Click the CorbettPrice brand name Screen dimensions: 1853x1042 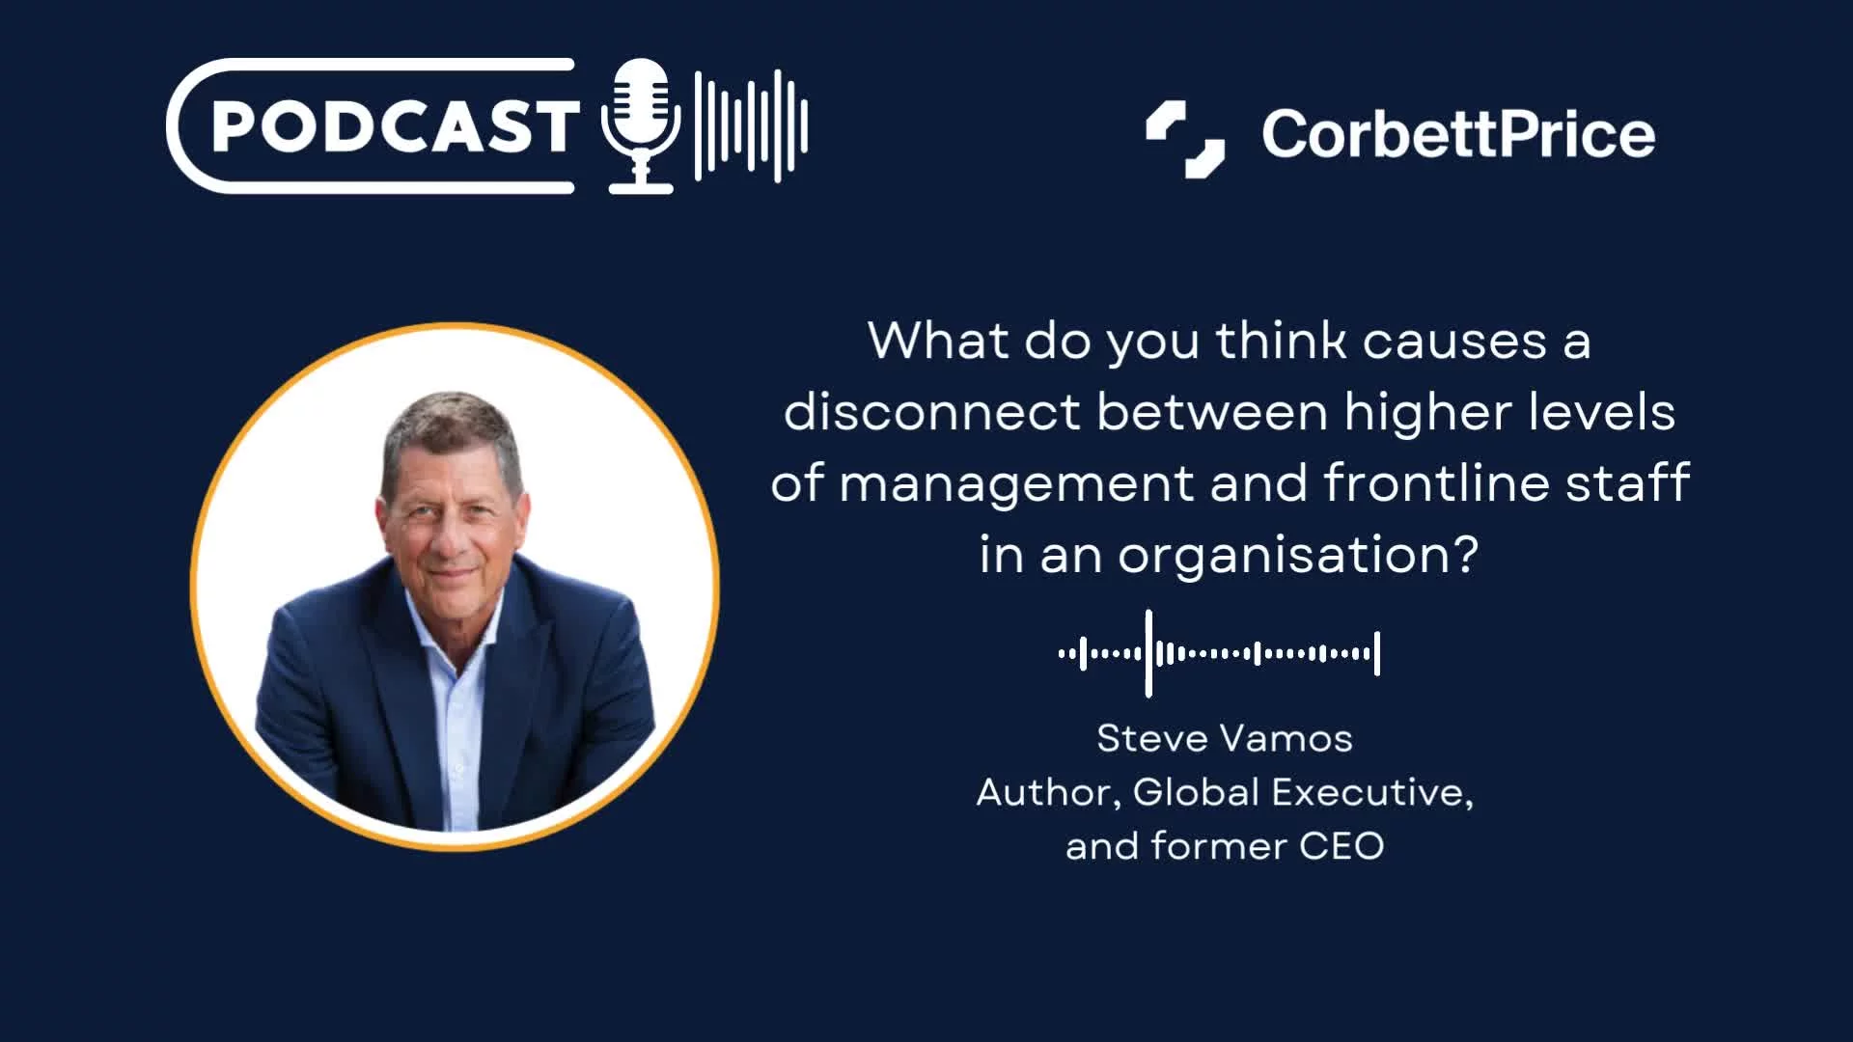coord(1458,133)
